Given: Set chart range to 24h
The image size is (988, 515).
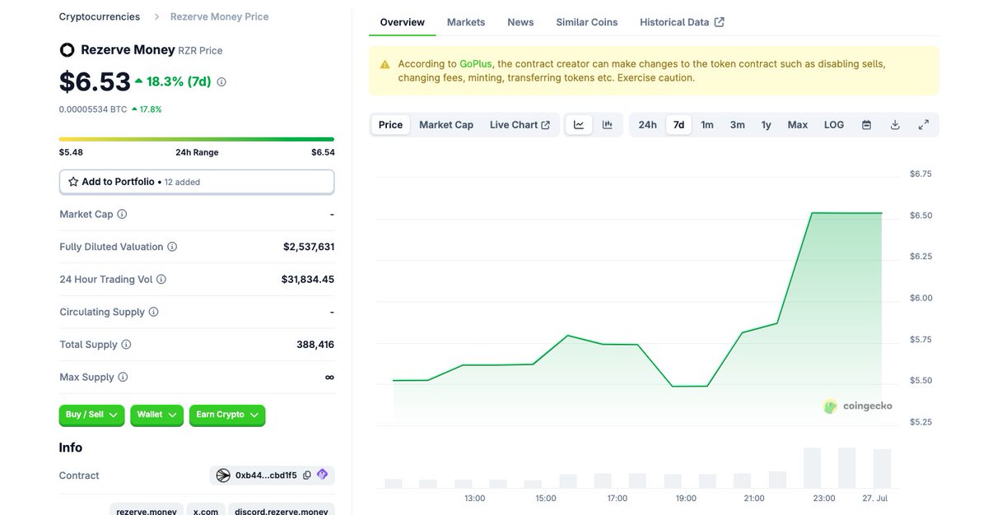Looking at the screenshot, I should tap(648, 125).
